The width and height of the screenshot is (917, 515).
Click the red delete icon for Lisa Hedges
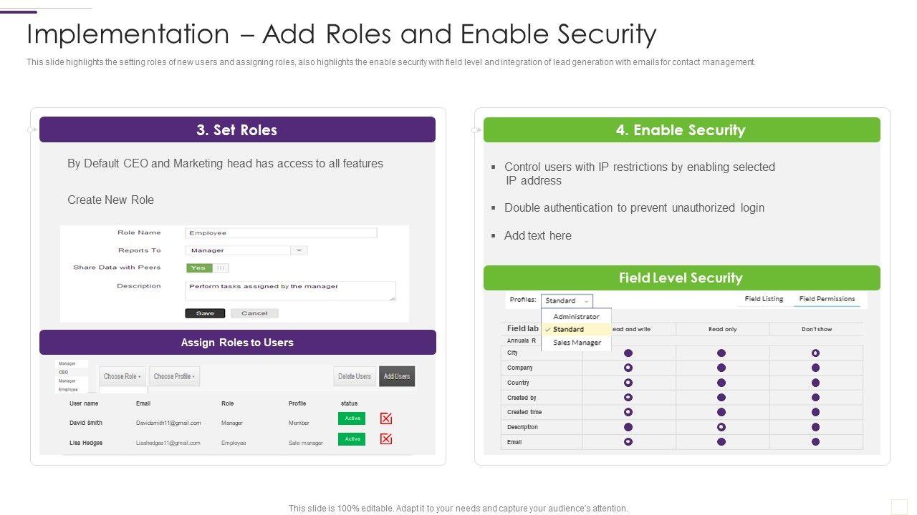(x=386, y=438)
